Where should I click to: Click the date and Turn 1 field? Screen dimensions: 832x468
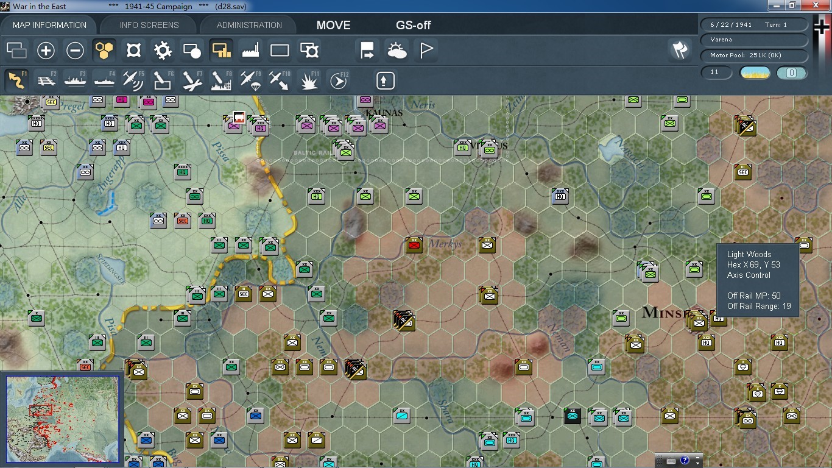(x=755, y=25)
